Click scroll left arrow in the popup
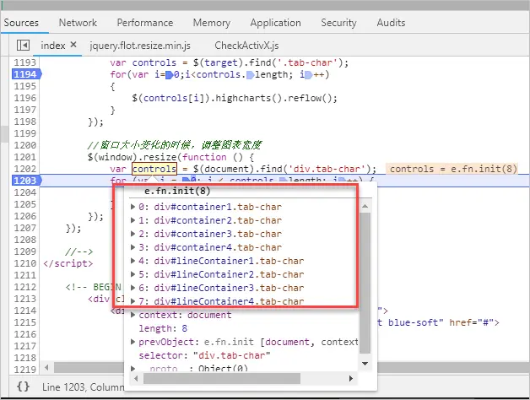The width and height of the screenshot is (530, 400). (x=136, y=378)
